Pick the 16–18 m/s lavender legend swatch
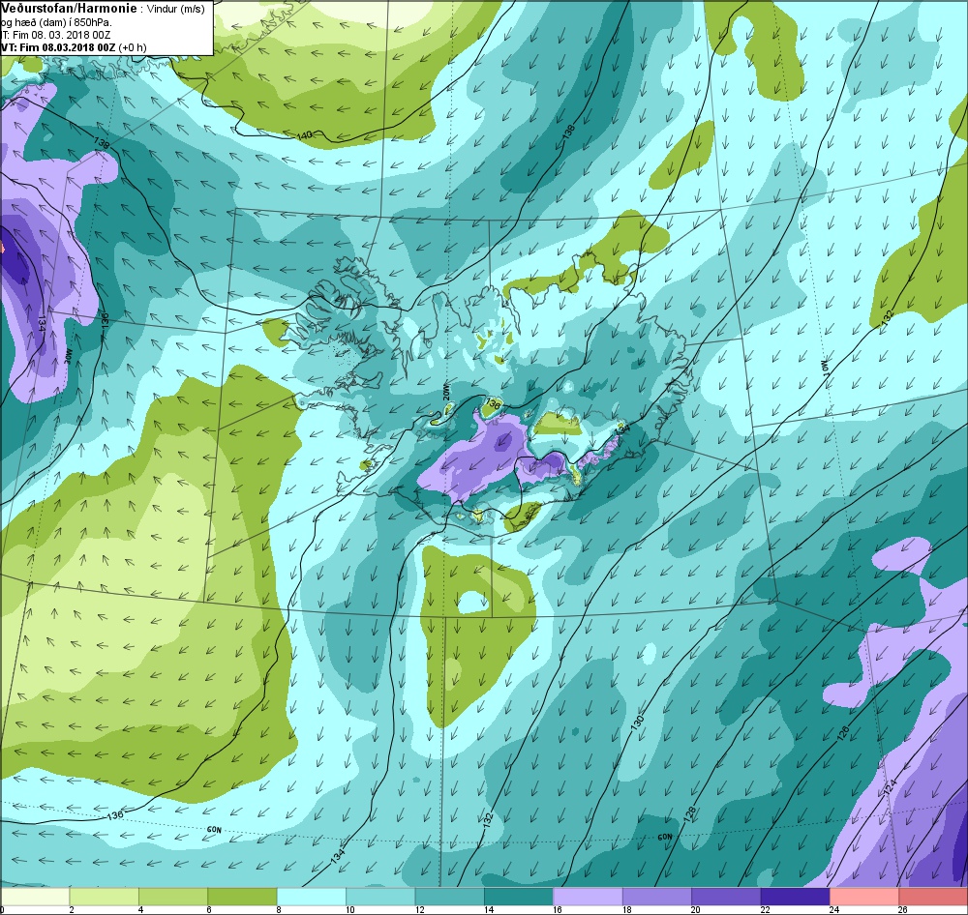The image size is (968, 915). [x=588, y=896]
